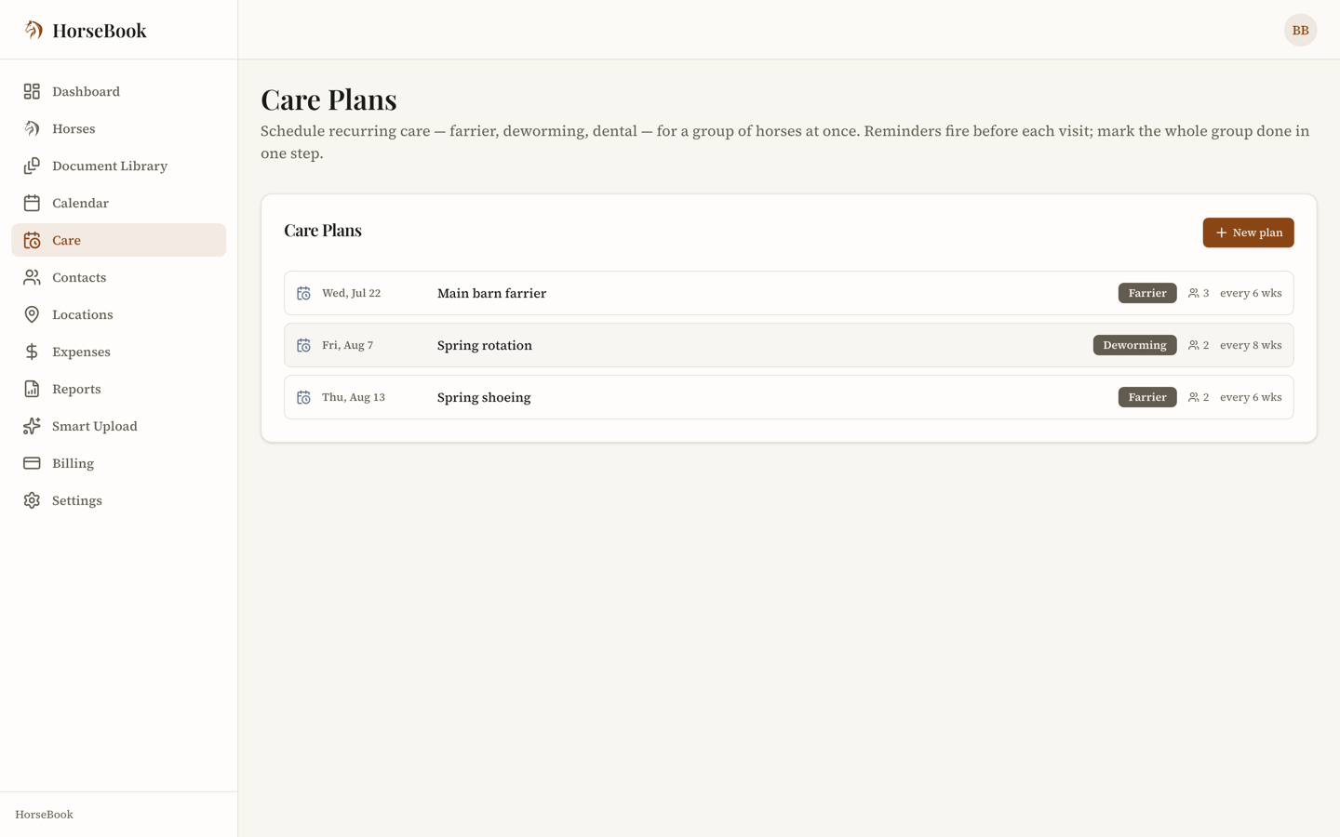Open the Dashboard page

pos(119,91)
